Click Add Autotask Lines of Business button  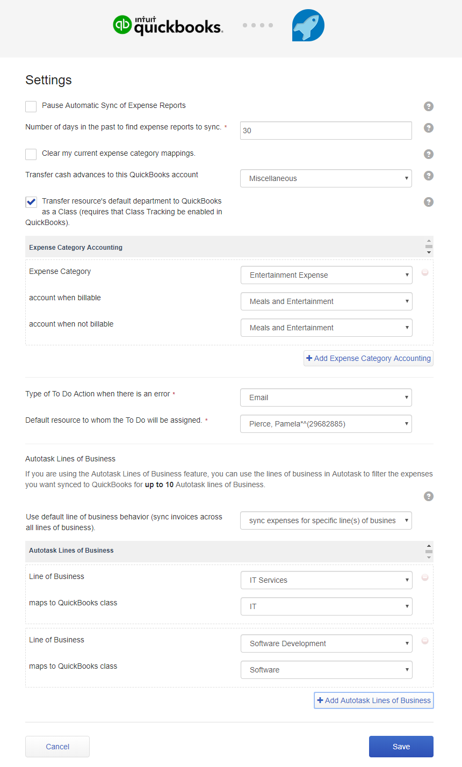[374, 700]
